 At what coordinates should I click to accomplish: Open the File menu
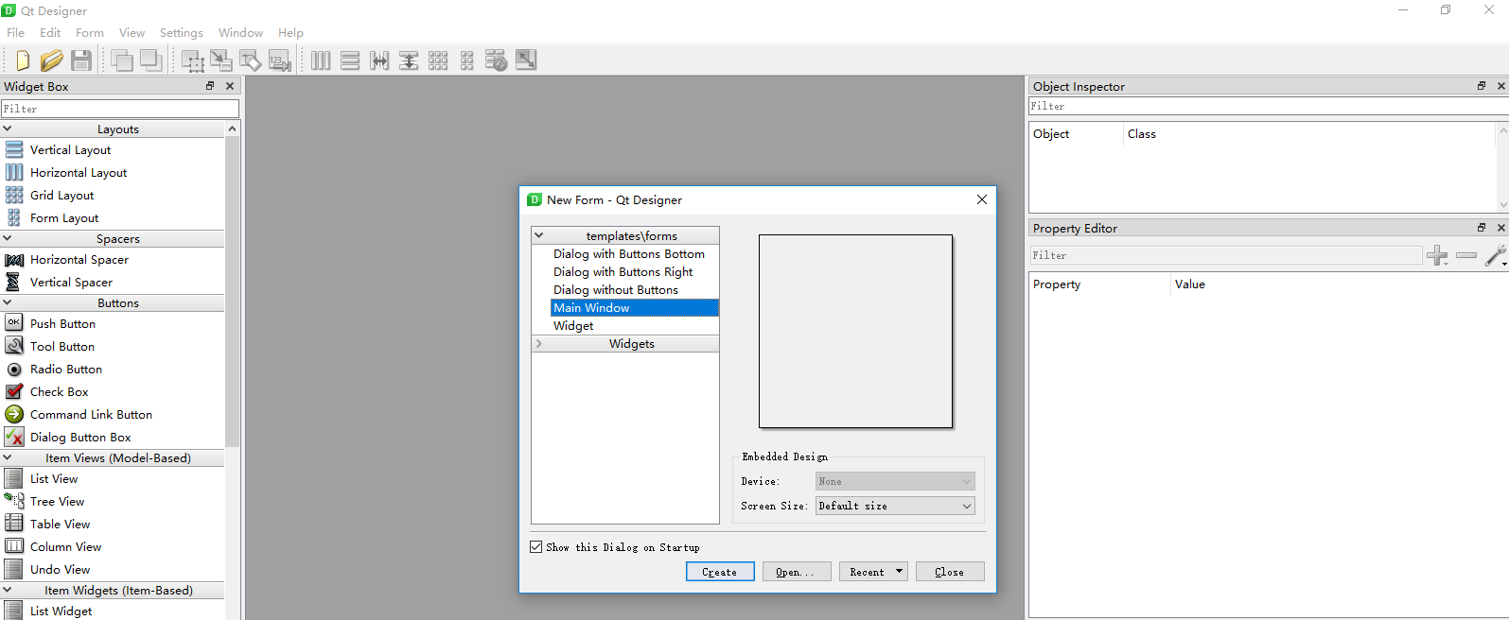pos(16,32)
